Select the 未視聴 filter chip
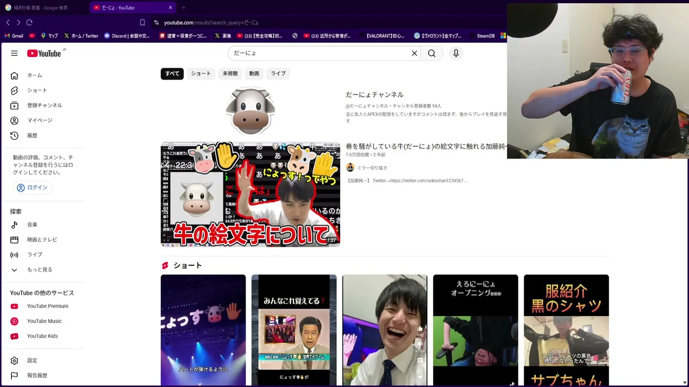689x387 pixels. click(230, 74)
